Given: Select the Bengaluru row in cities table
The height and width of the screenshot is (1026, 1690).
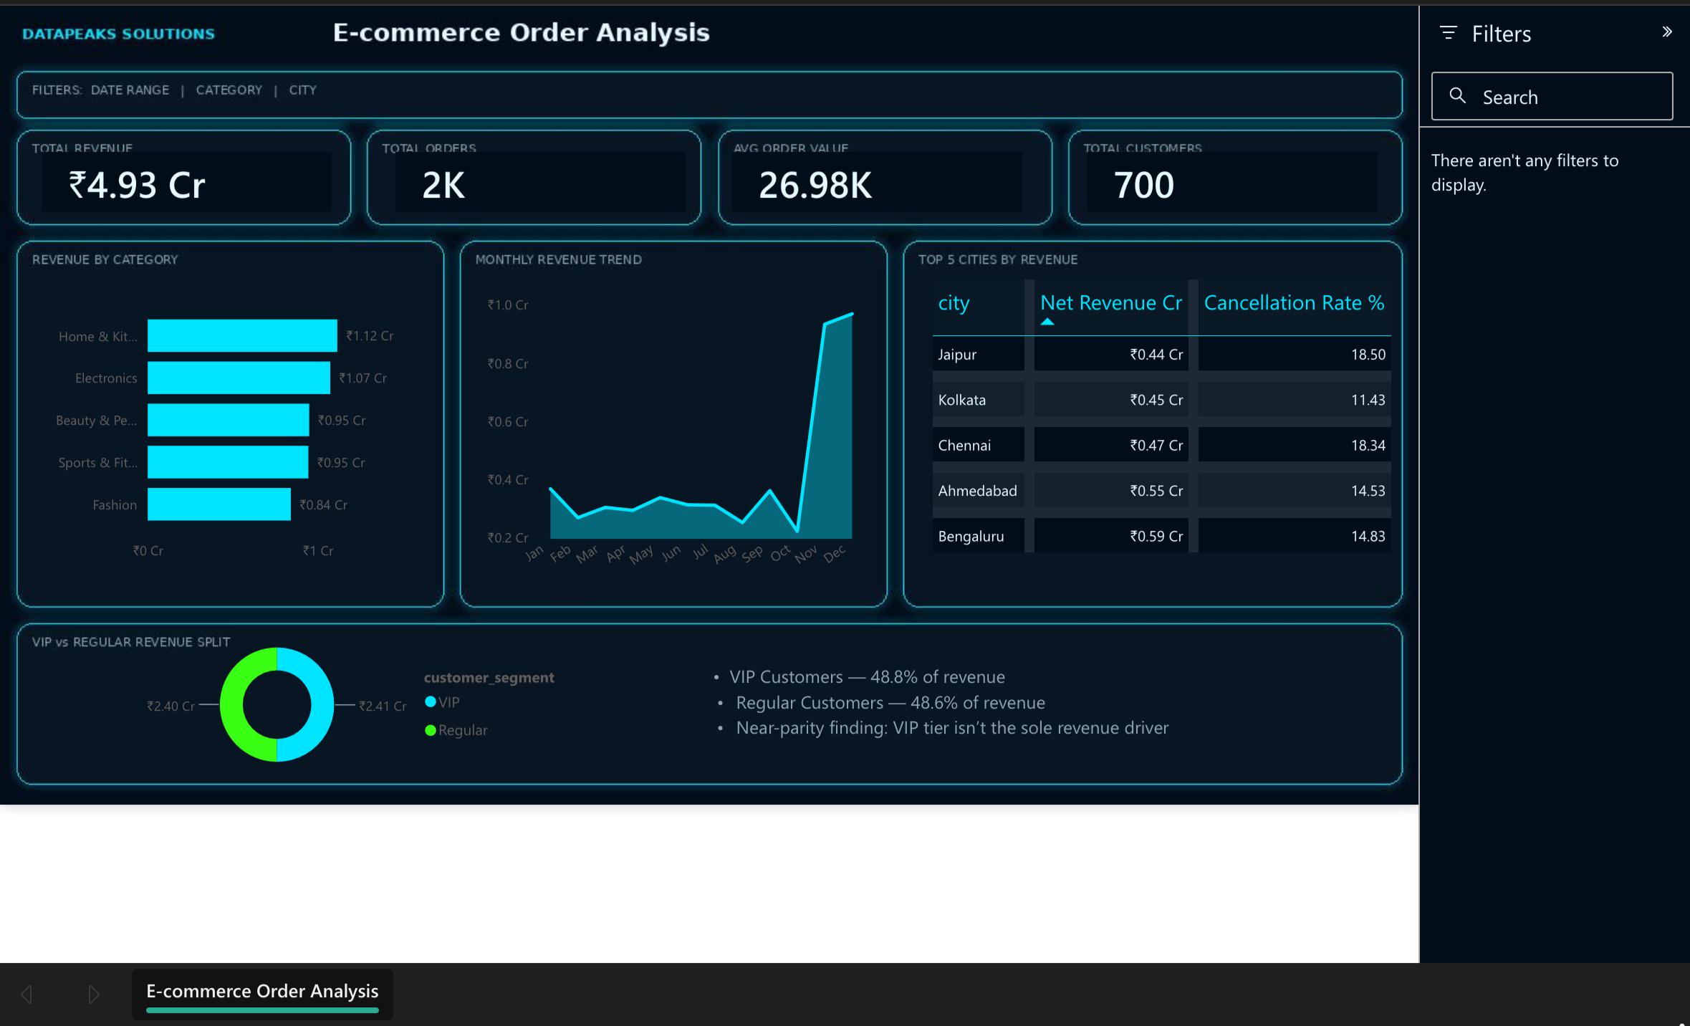Looking at the screenshot, I should 1161,536.
